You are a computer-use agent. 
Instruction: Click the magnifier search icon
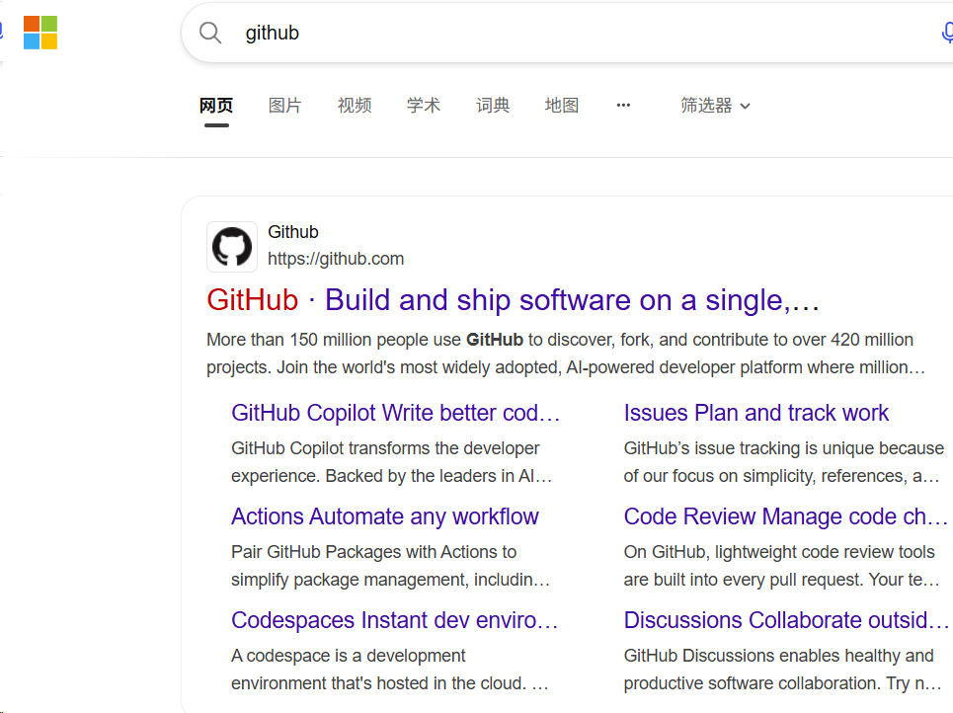pyautogui.click(x=210, y=33)
